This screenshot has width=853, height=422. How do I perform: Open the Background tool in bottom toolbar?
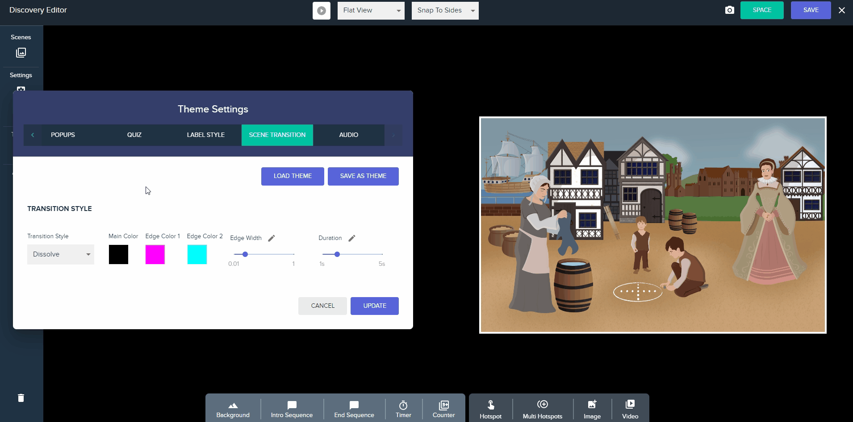(233, 410)
